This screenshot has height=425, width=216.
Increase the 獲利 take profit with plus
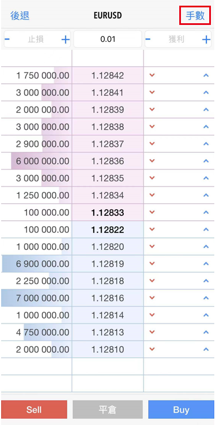click(x=206, y=40)
